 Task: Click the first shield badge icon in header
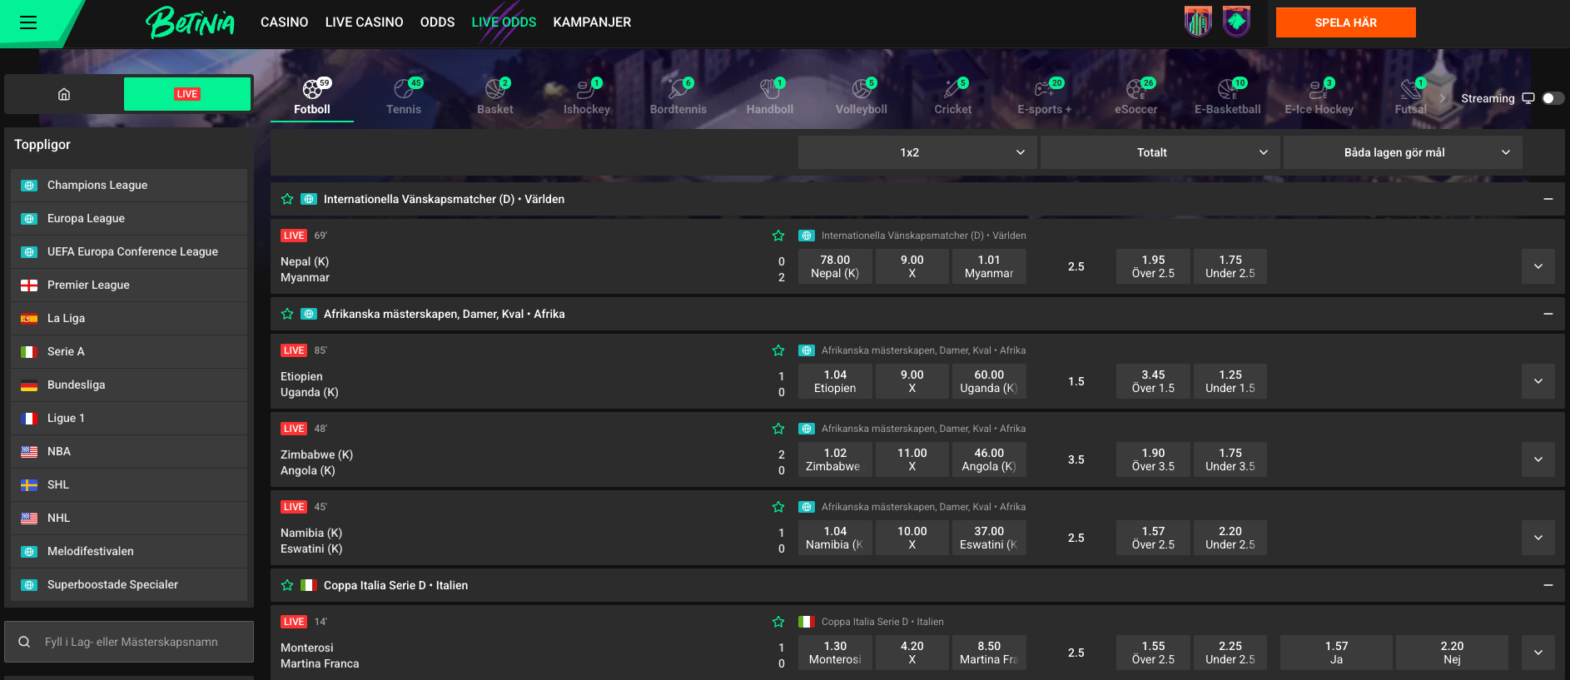tap(1198, 22)
